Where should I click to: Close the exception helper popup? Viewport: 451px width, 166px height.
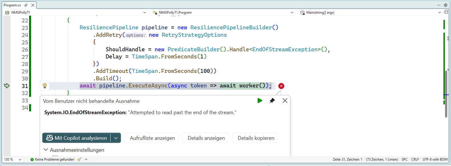(285, 101)
